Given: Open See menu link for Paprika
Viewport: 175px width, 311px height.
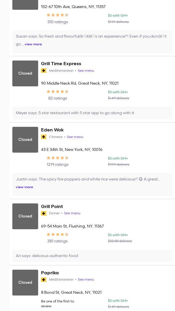Looking at the screenshot, I should click(x=86, y=280).
